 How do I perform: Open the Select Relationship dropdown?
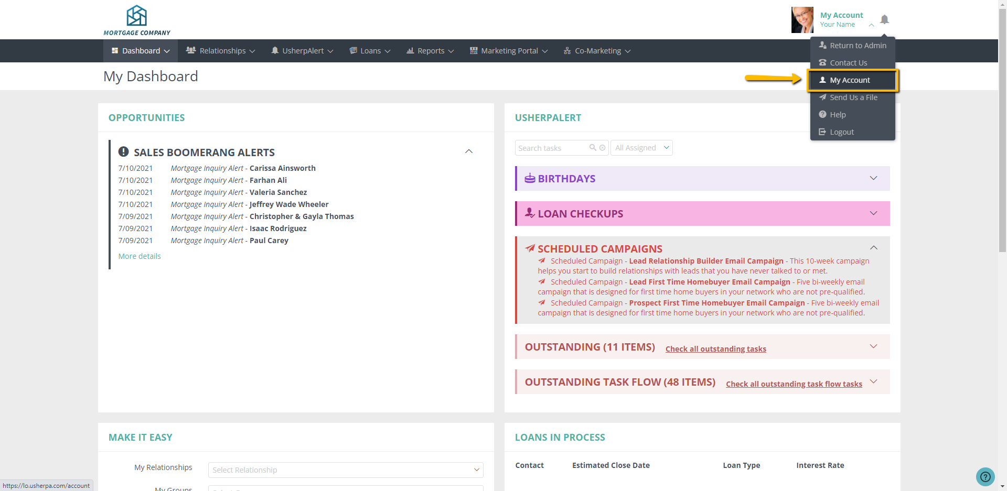click(x=346, y=470)
